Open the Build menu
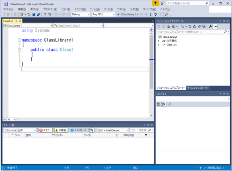 tap(66, 9)
